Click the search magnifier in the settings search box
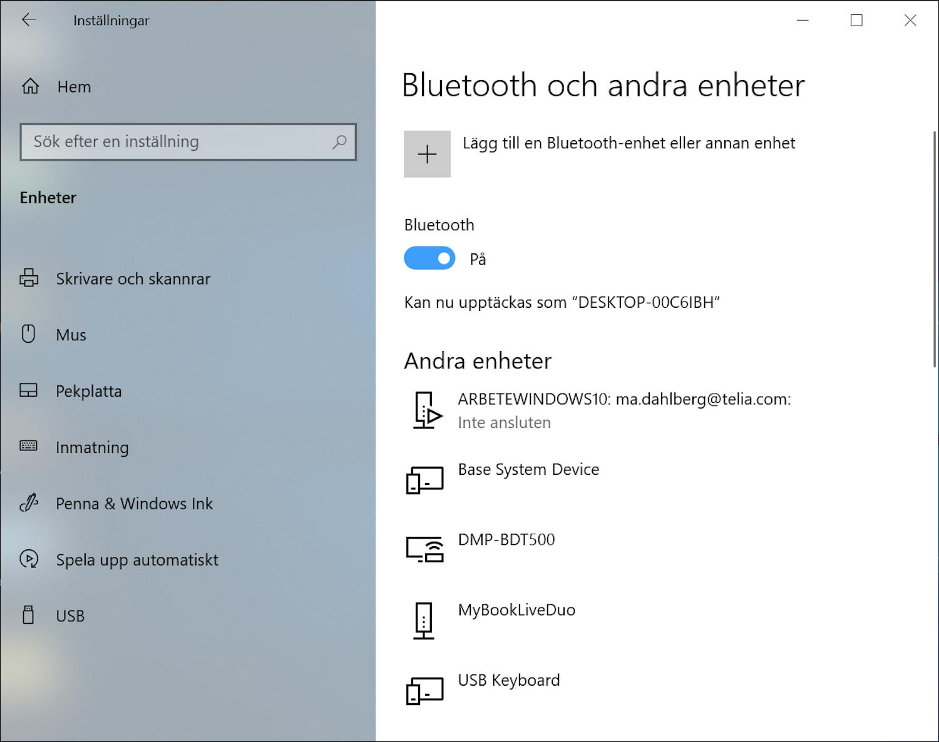This screenshot has height=742, width=939. point(339,142)
